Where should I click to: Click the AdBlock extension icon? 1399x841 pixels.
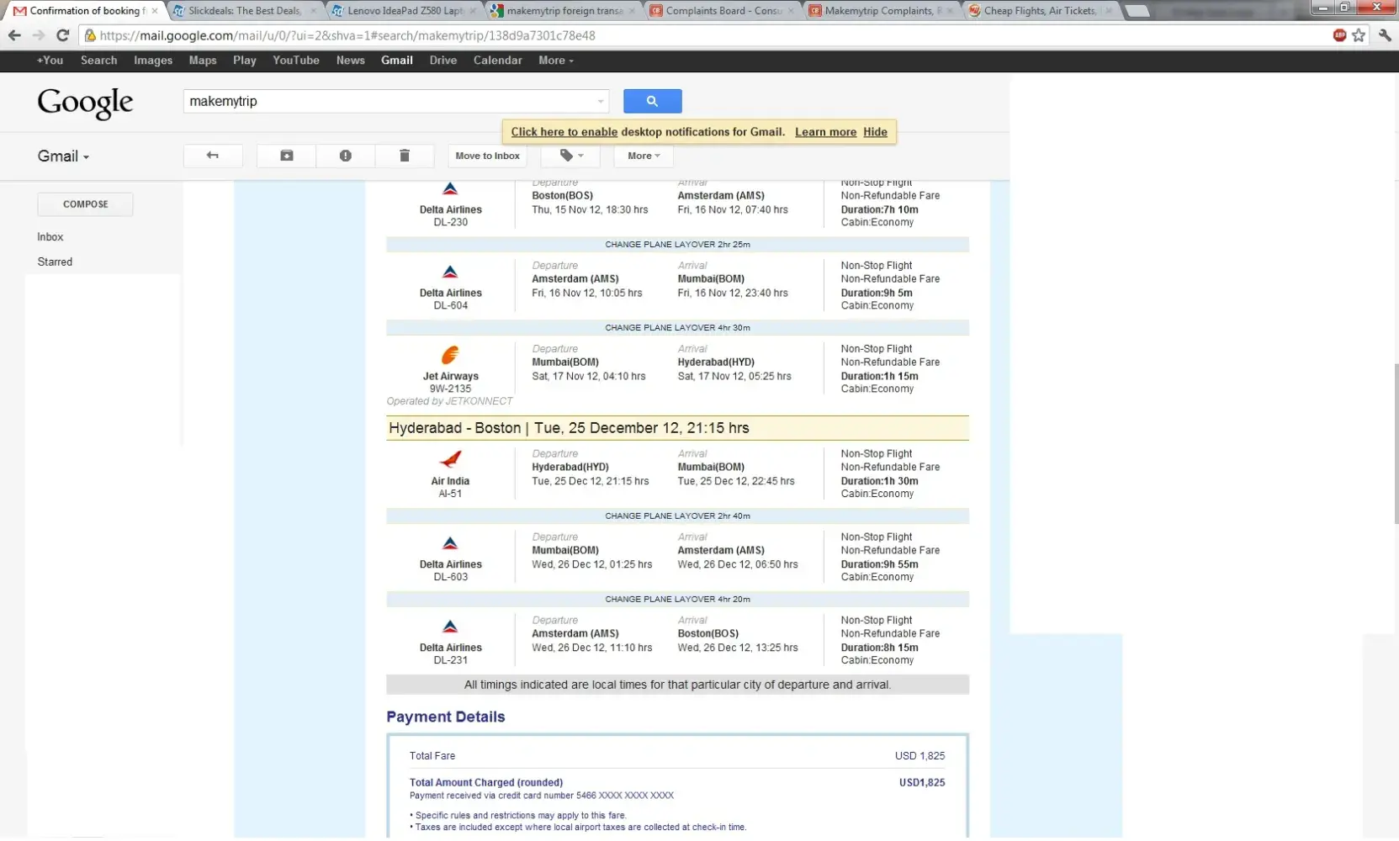click(1340, 35)
